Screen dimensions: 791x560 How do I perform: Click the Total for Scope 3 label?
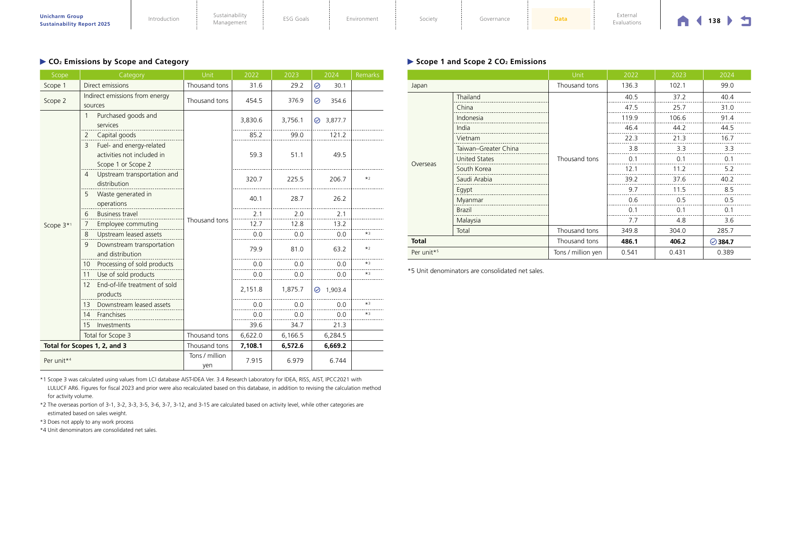tap(107, 335)
